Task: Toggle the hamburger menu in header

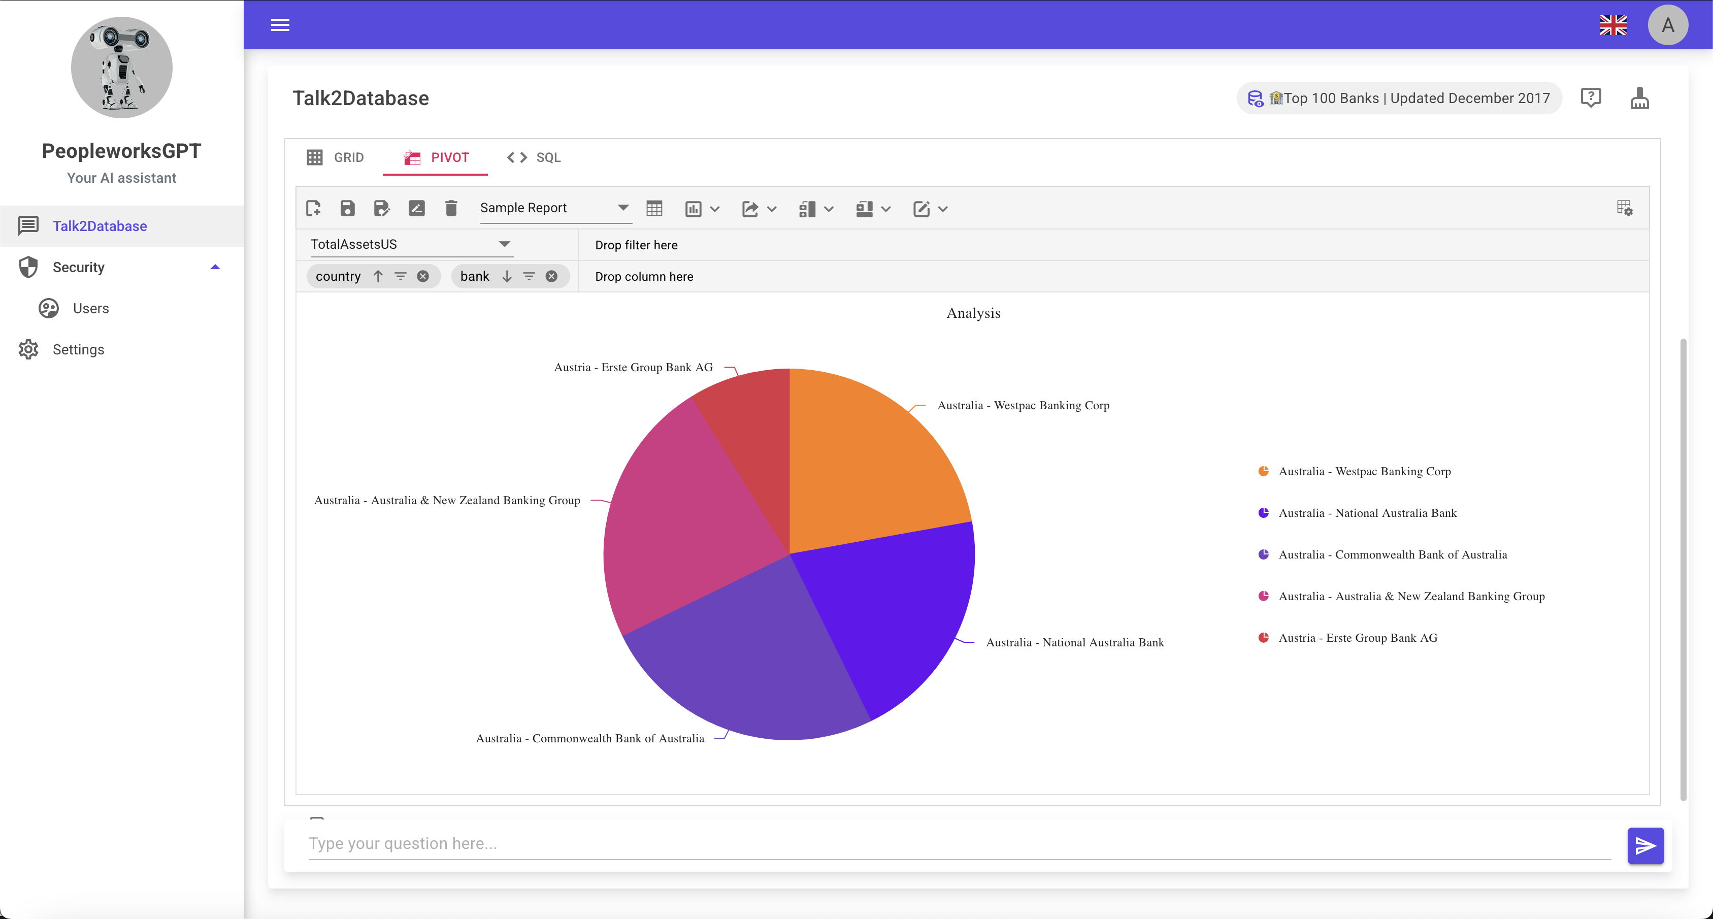Action: pyautogui.click(x=280, y=24)
